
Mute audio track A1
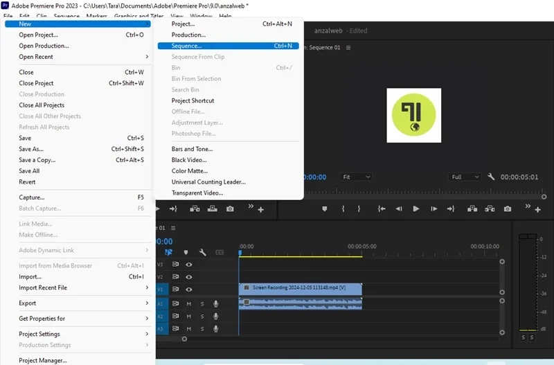point(189,304)
